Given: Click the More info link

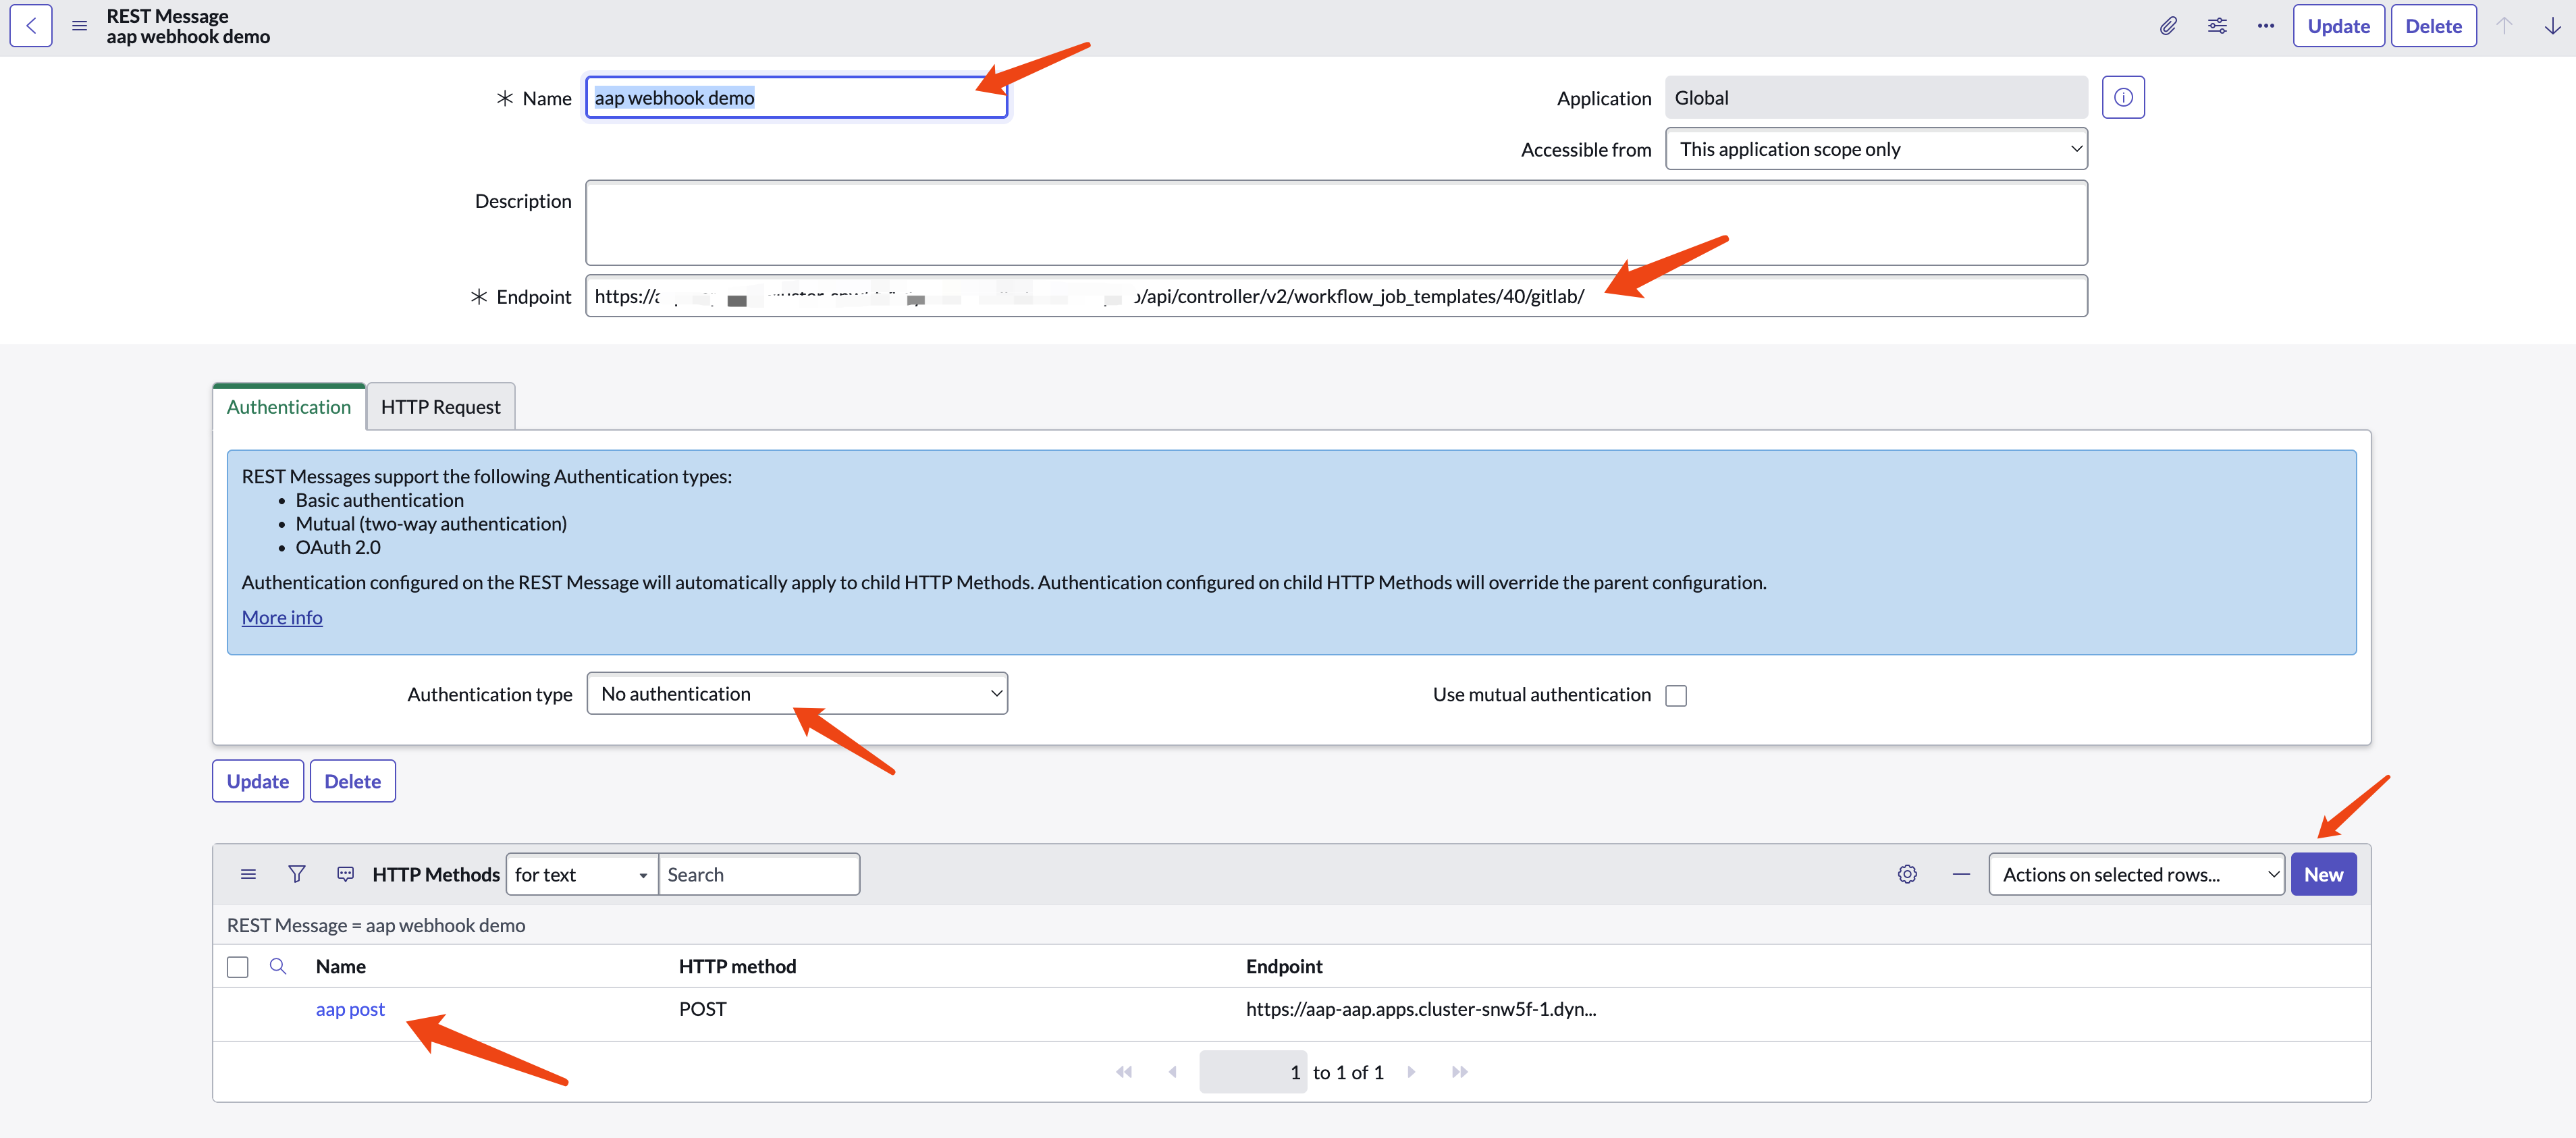Looking at the screenshot, I should click(x=282, y=618).
